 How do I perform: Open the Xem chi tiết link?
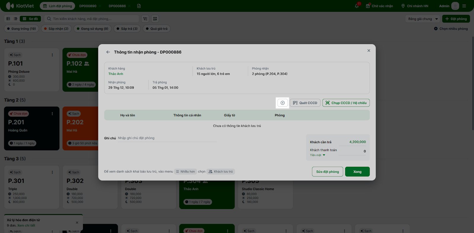[x=26, y=225]
